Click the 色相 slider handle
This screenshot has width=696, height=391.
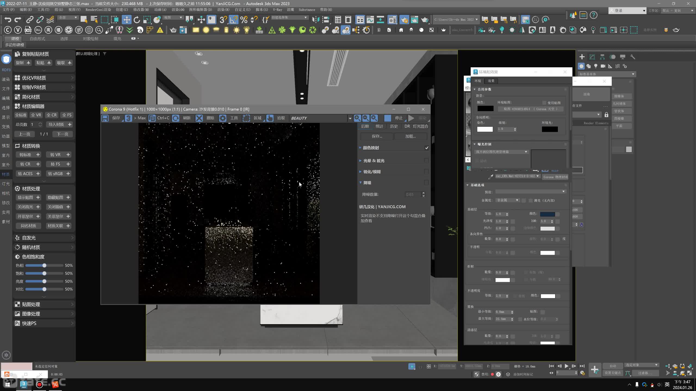(x=44, y=266)
